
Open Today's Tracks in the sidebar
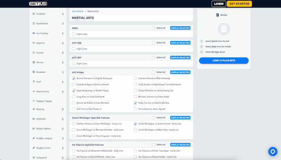coord(44,101)
